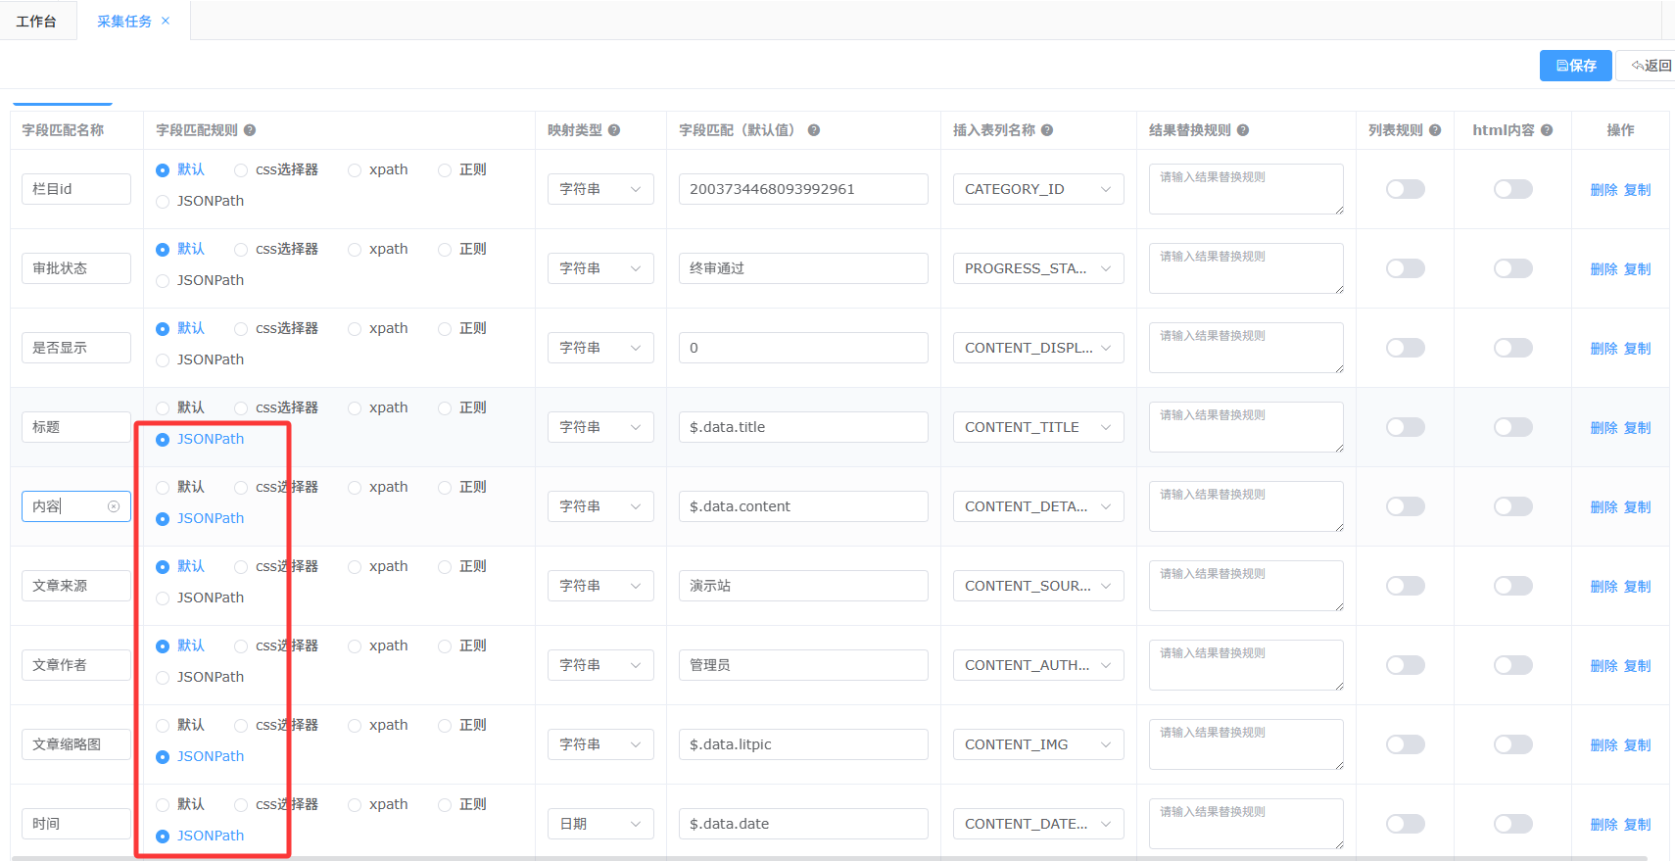Click help icon next to 字段匹配规则 header
This screenshot has width=1675, height=861.
pyautogui.click(x=250, y=130)
